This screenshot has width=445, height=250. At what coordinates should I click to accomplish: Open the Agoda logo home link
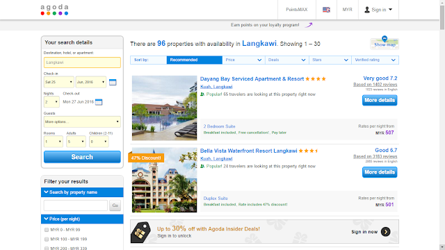pyautogui.click(x=54, y=10)
